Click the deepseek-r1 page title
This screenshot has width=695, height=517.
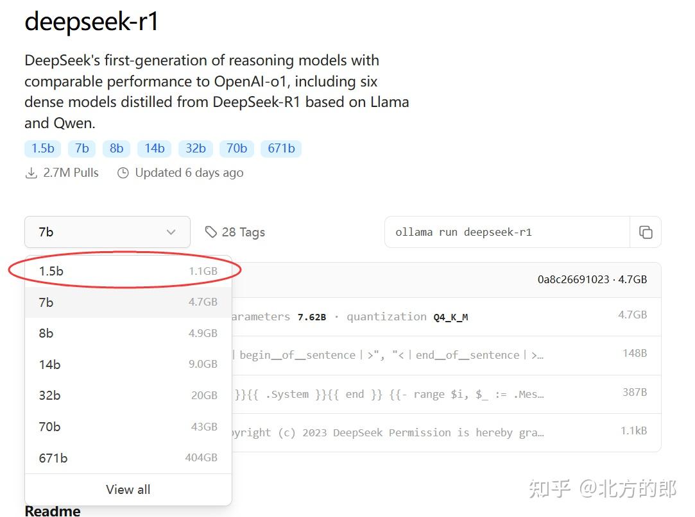pyautogui.click(x=92, y=21)
